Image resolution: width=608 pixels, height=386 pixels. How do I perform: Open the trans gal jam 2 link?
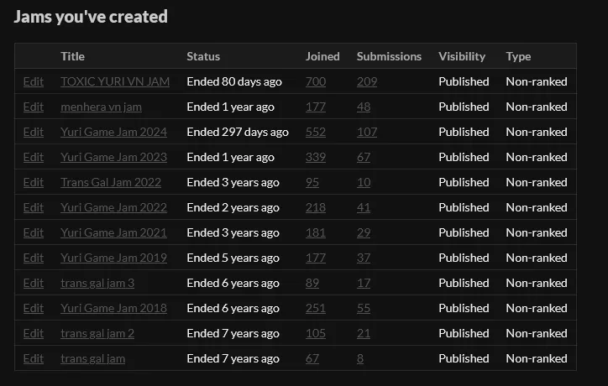97,333
